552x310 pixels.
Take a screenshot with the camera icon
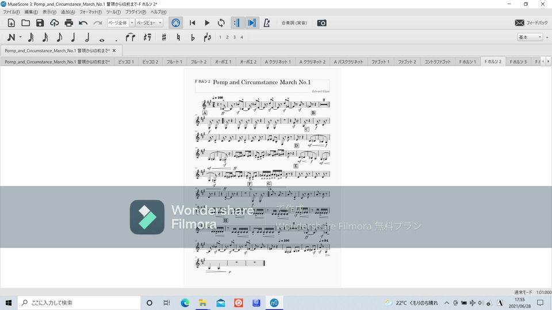click(x=322, y=23)
